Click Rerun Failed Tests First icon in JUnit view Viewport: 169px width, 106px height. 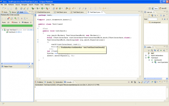(x=18, y=19)
